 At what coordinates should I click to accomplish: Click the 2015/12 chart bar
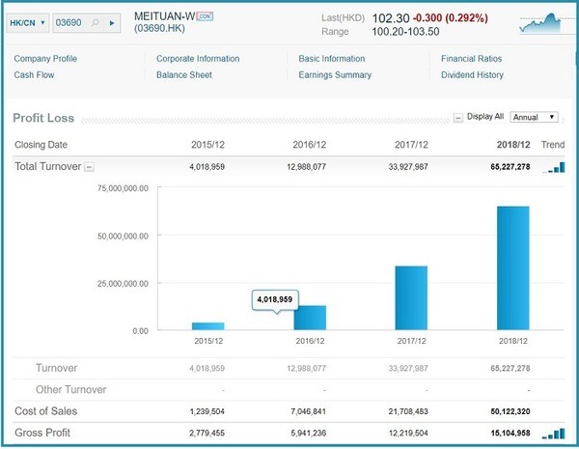[x=207, y=326]
